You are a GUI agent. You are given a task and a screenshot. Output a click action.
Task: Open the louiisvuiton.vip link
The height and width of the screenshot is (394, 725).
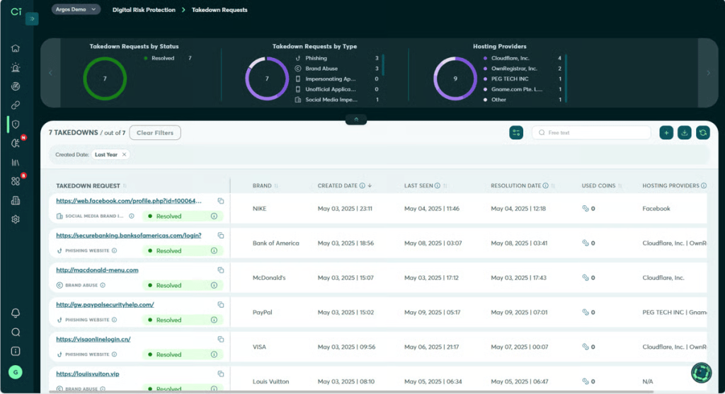pyautogui.click(x=87, y=374)
